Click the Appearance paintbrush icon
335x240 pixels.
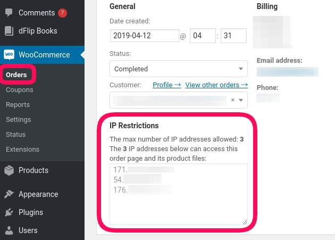(x=9, y=194)
